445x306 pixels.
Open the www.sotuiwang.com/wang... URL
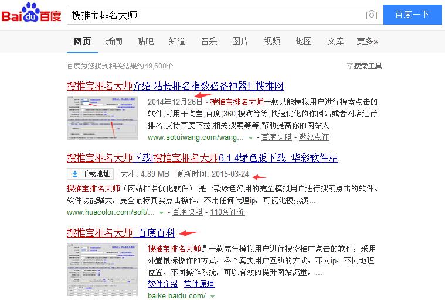click(x=196, y=137)
